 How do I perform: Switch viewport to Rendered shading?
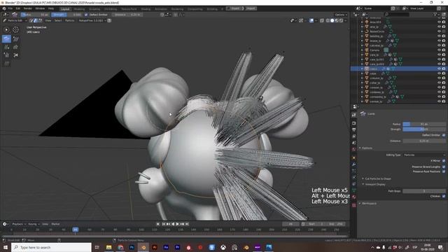[341, 20]
